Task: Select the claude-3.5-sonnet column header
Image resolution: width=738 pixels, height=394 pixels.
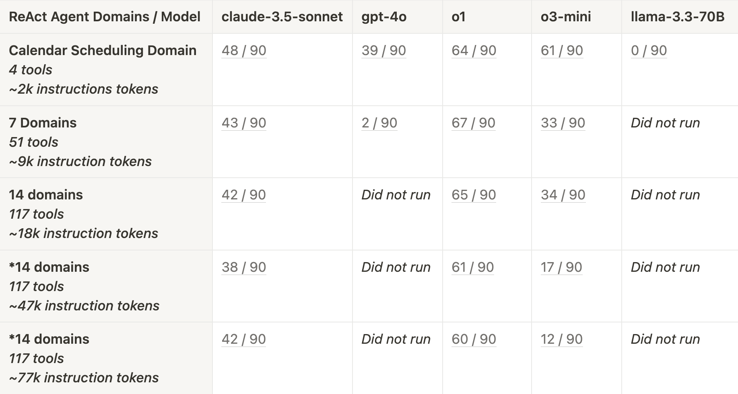Action: point(282,17)
